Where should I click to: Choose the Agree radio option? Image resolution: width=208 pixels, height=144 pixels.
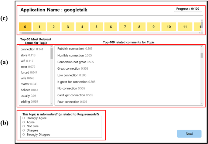pos(24,122)
